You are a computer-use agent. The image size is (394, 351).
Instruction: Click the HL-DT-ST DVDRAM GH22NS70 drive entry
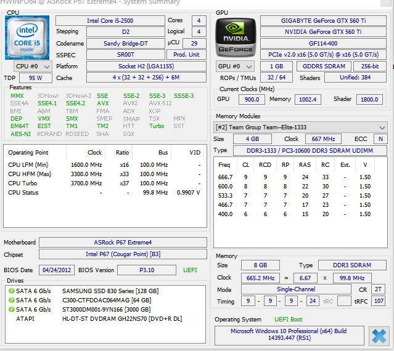coord(122,318)
